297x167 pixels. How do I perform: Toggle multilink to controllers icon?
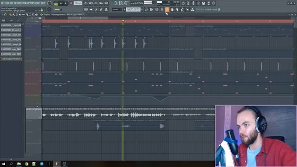coord(106,9)
